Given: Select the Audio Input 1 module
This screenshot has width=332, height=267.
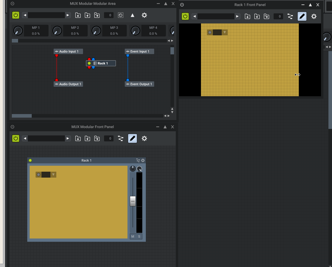Looking at the screenshot, I should [x=68, y=51].
